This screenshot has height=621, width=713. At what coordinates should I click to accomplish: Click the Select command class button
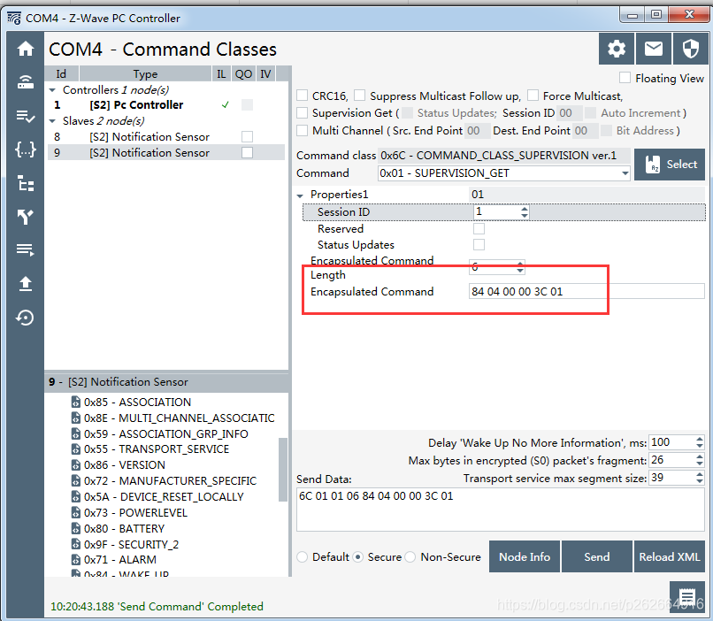[670, 165]
